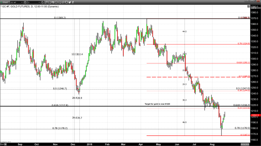261x146 pixels.
Task: Select the red dashed 0.5 retracement line
Action: pos(181,77)
